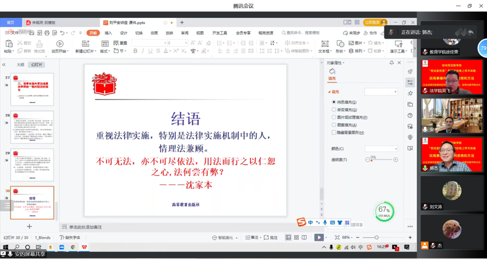Open the 颜色 (Color) dropdown
The height and width of the screenshot is (259, 487).
(x=381, y=148)
